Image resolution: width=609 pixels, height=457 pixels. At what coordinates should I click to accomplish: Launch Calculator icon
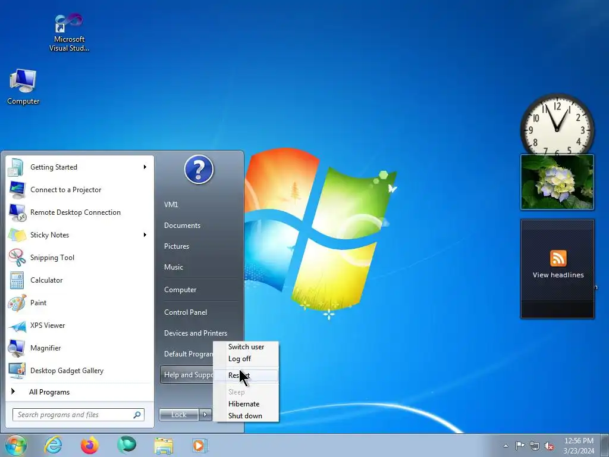pos(17,280)
